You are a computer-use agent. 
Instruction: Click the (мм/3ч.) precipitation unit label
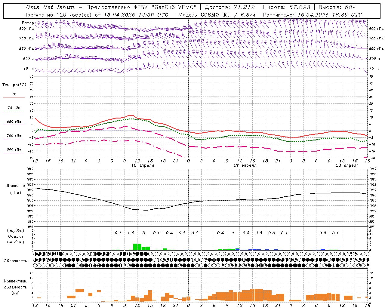click(16, 231)
